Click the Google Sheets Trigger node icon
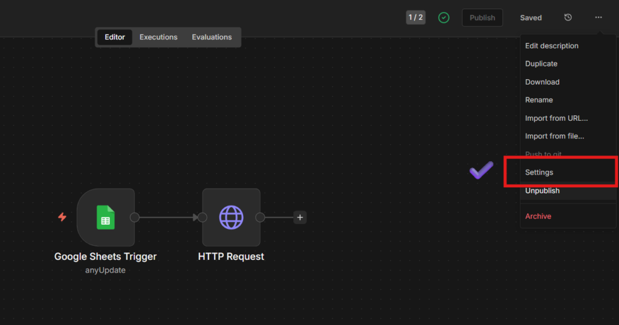This screenshot has height=325, width=619. tap(106, 217)
